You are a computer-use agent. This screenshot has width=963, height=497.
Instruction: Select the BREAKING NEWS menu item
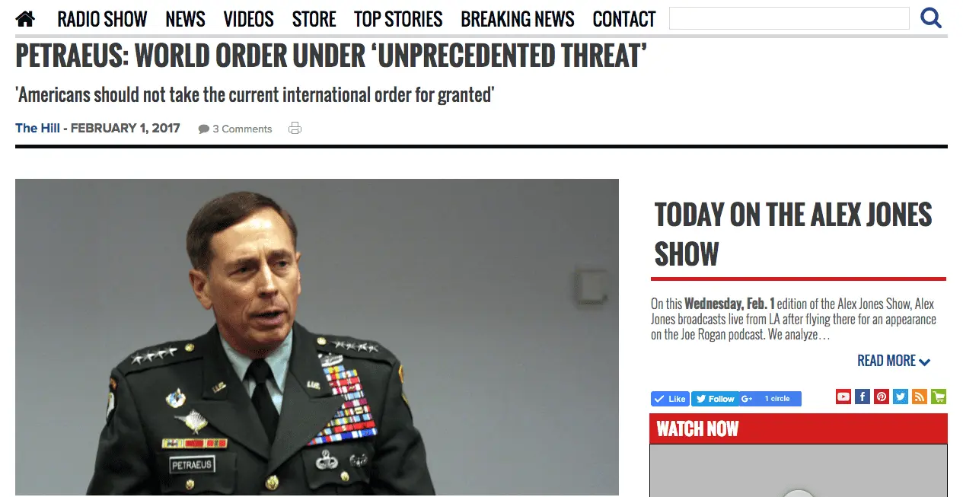(518, 19)
